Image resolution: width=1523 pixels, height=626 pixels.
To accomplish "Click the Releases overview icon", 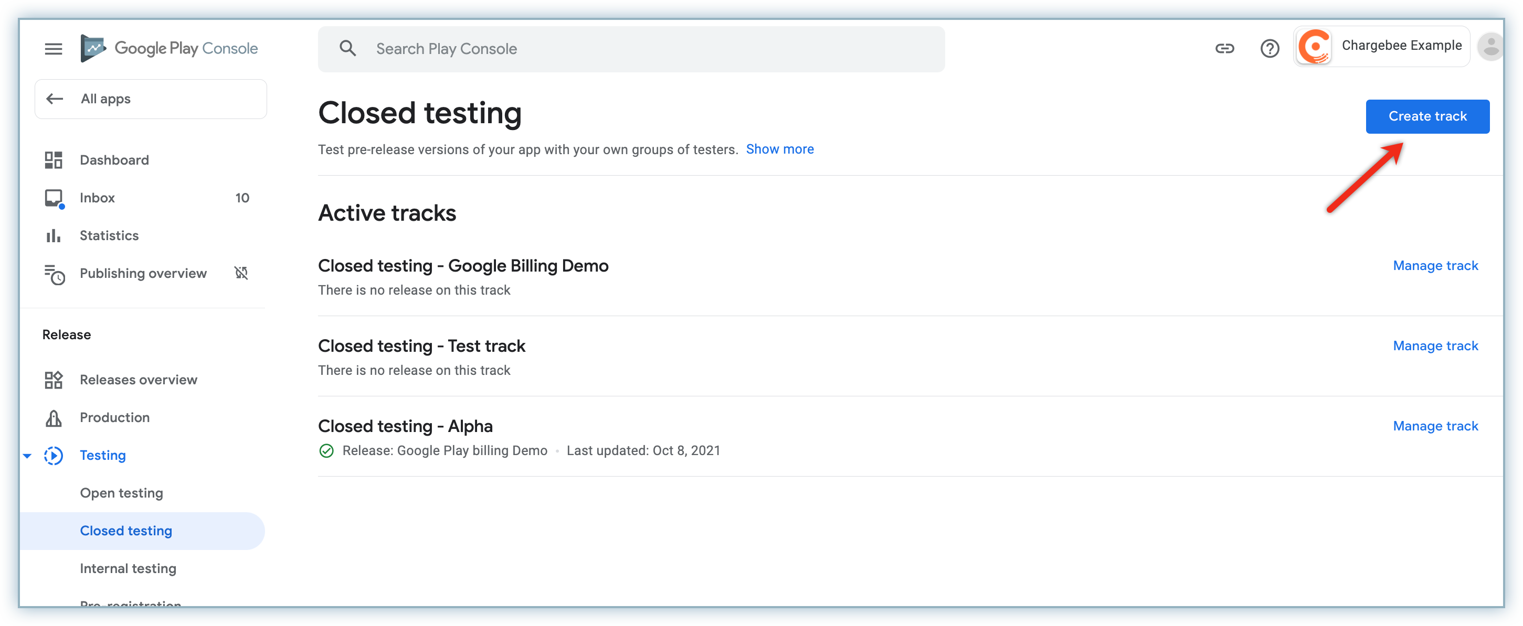I will pos(53,380).
